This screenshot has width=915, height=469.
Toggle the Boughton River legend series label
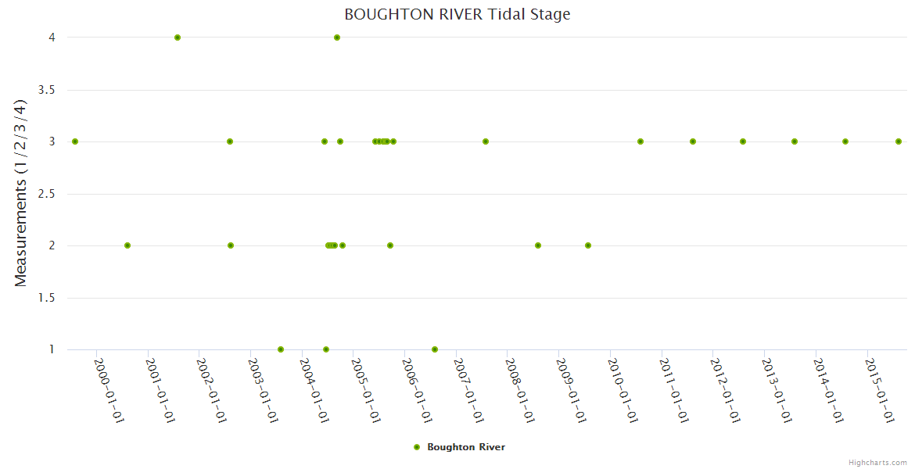click(465, 447)
